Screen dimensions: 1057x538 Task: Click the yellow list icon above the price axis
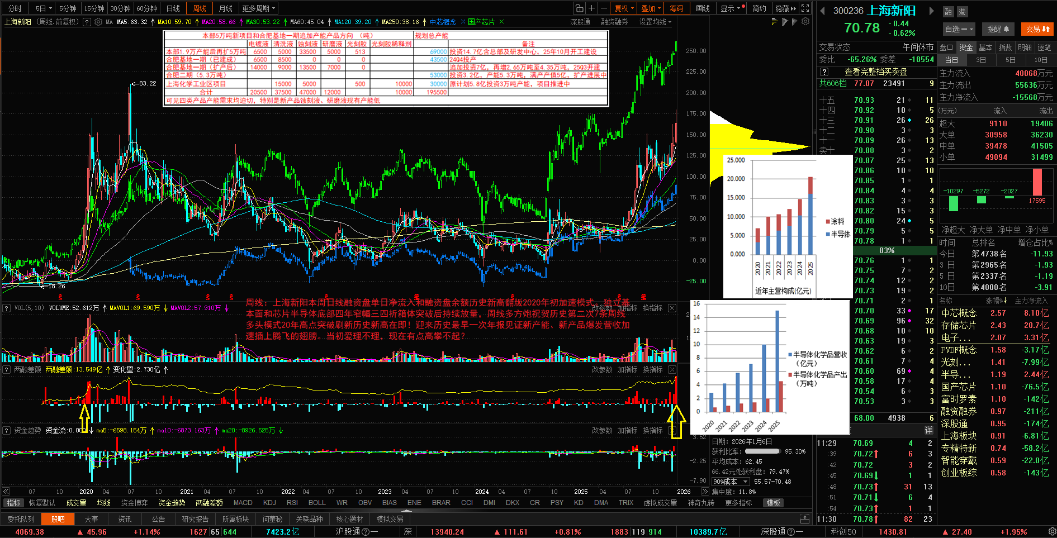[x=775, y=22]
